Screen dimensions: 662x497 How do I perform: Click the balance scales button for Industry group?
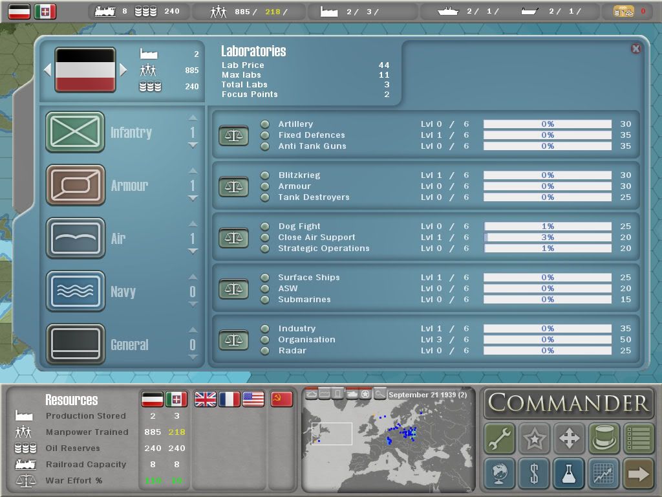tap(233, 340)
